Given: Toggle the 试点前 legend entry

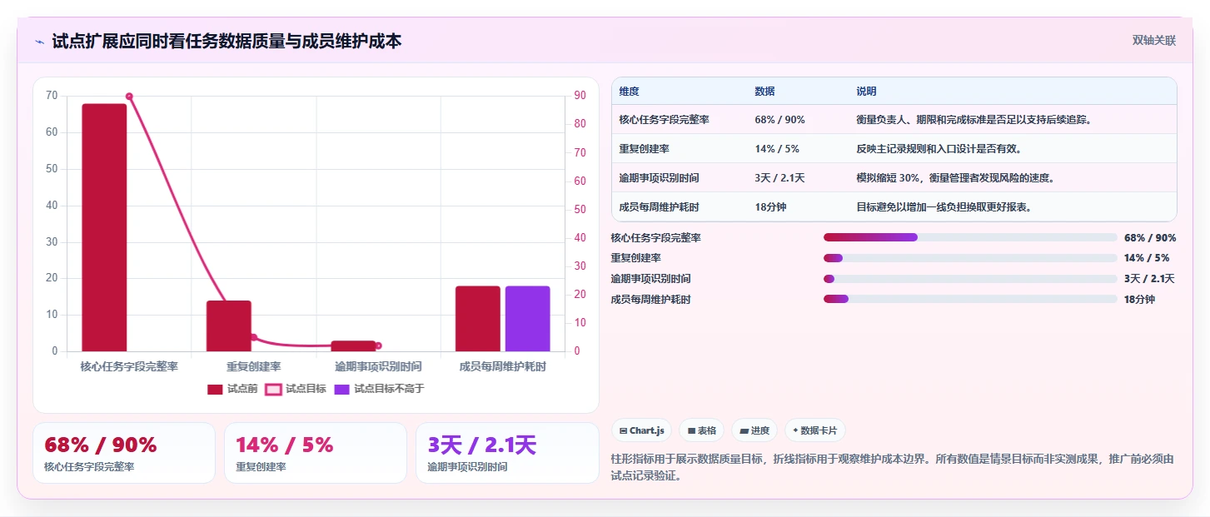Looking at the screenshot, I should click(232, 389).
